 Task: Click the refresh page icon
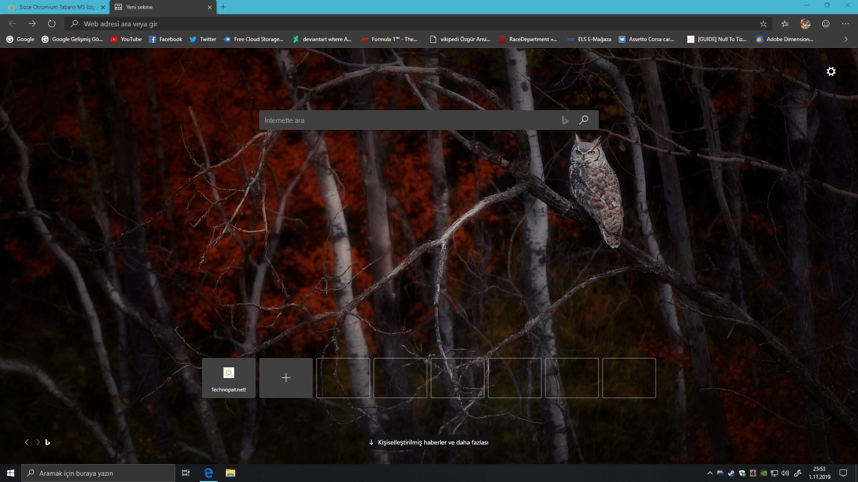coord(52,24)
